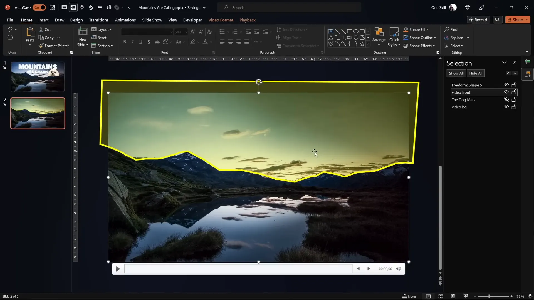Click the Undo arrow icon
Image resolution: width=534 pixels, height=300 pixels.
coord(10,29)
